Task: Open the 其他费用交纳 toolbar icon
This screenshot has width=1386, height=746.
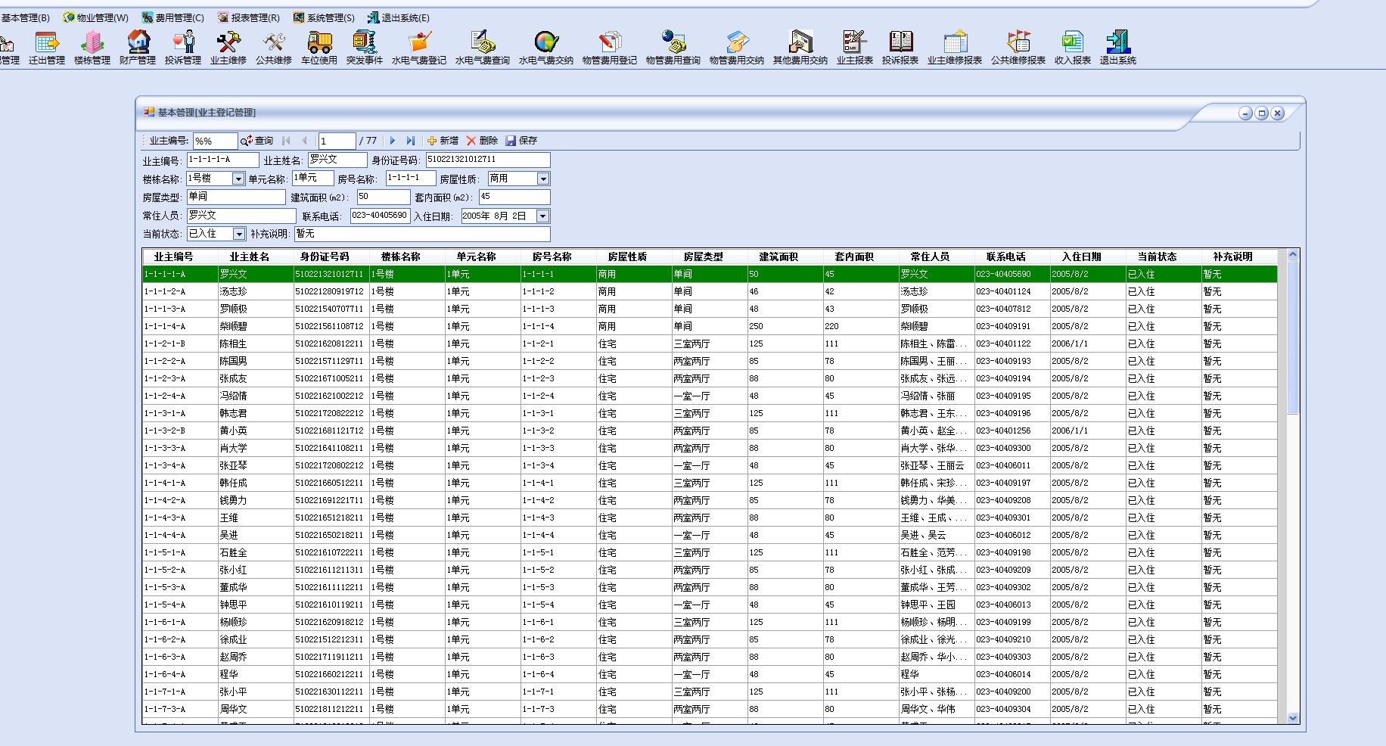Action: [800, 48]
